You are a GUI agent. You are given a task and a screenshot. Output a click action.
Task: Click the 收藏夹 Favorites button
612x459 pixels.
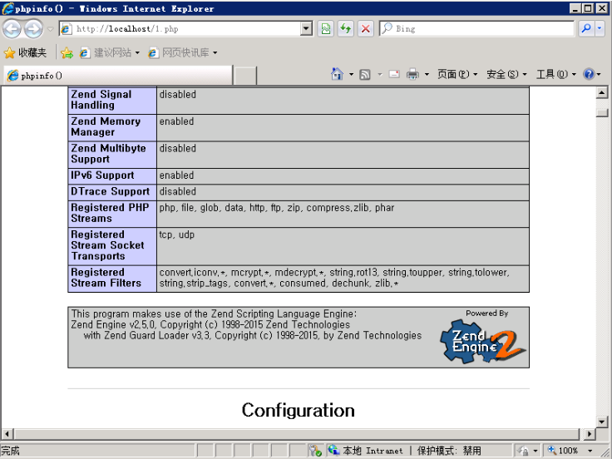pyautogui.click(x=25, y=53)
